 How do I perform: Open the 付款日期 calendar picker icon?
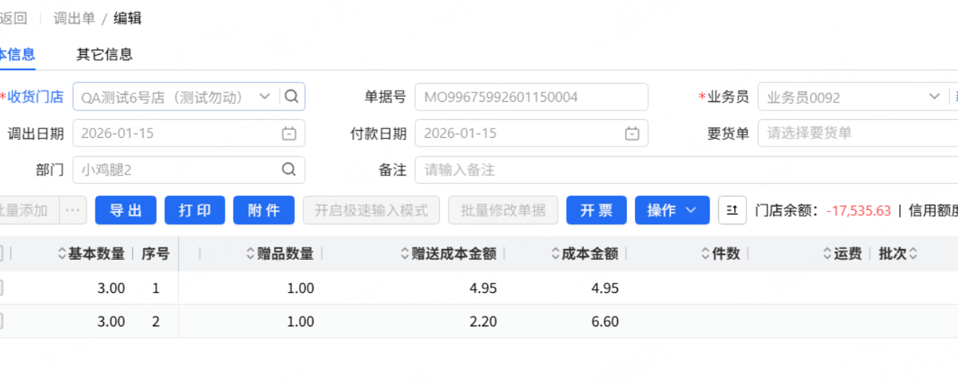pyautogui.click(x=631, y=134)
